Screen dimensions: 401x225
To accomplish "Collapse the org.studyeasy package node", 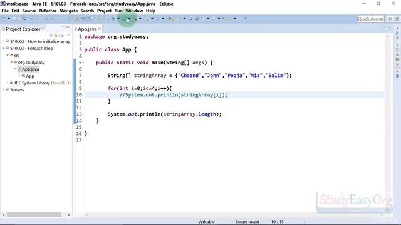I will (x=11, y=62).
